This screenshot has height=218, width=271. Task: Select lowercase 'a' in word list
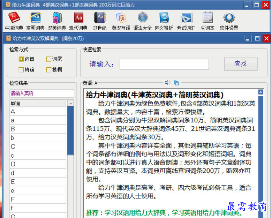tap(38, 120)
